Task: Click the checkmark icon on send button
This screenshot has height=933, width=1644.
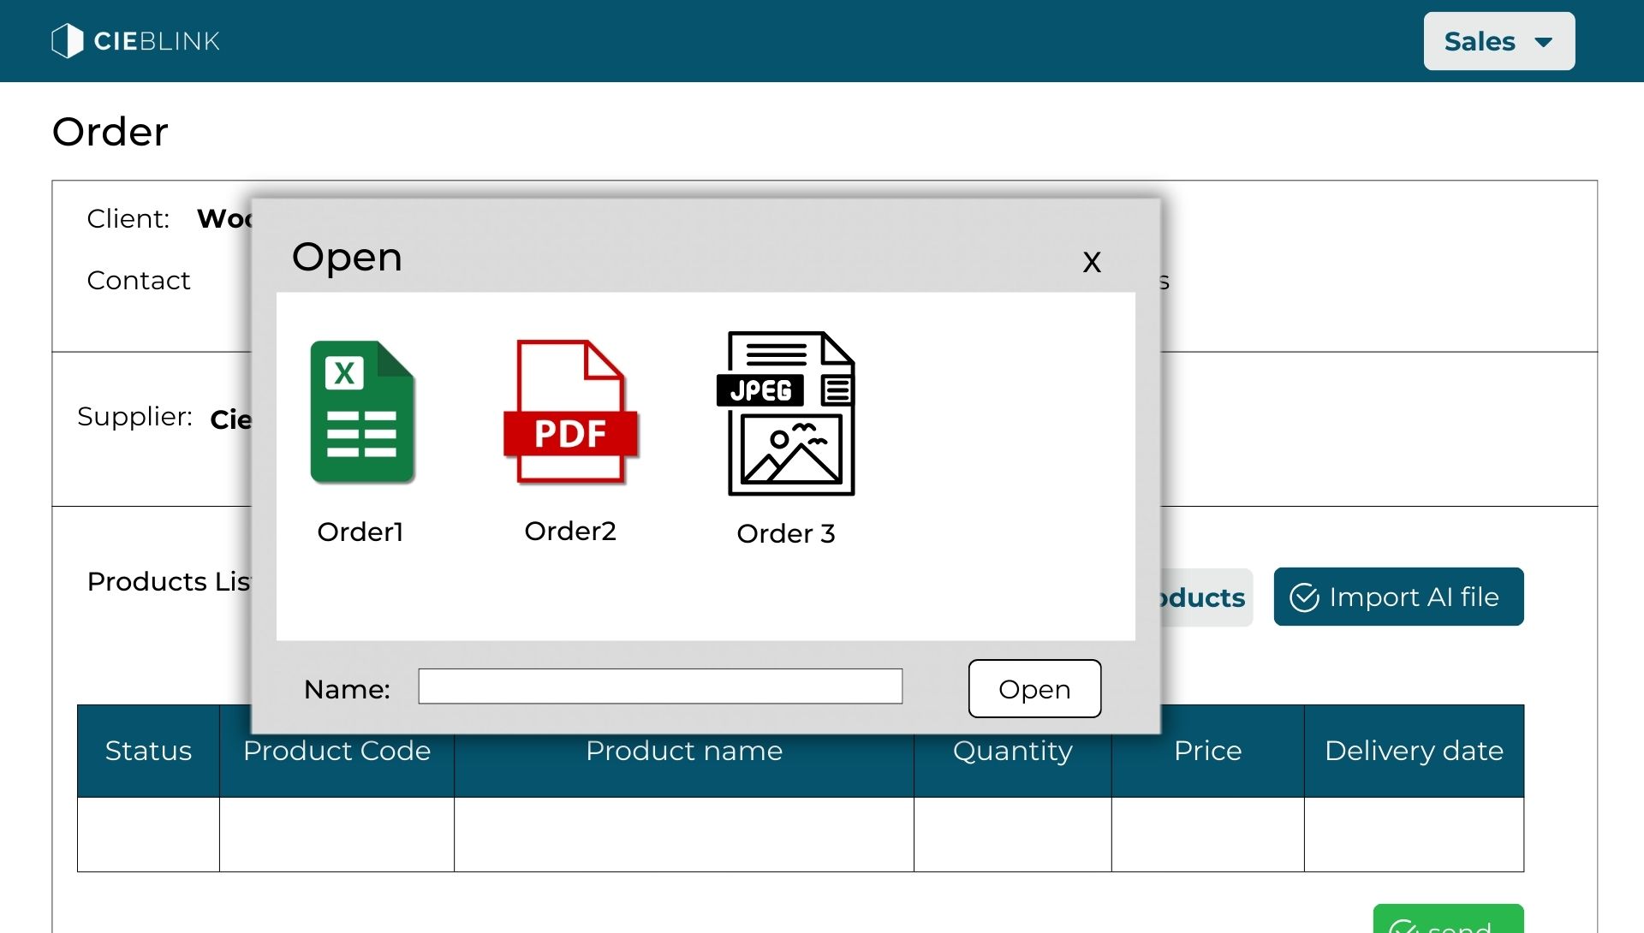Action: tap(1403, 926)
